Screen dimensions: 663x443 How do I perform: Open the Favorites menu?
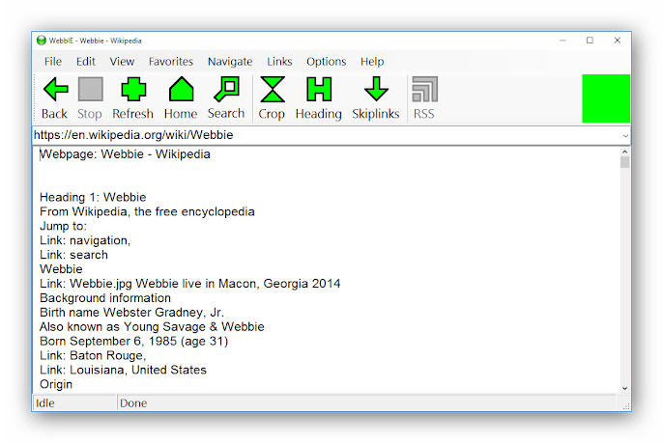pos(170,62)
